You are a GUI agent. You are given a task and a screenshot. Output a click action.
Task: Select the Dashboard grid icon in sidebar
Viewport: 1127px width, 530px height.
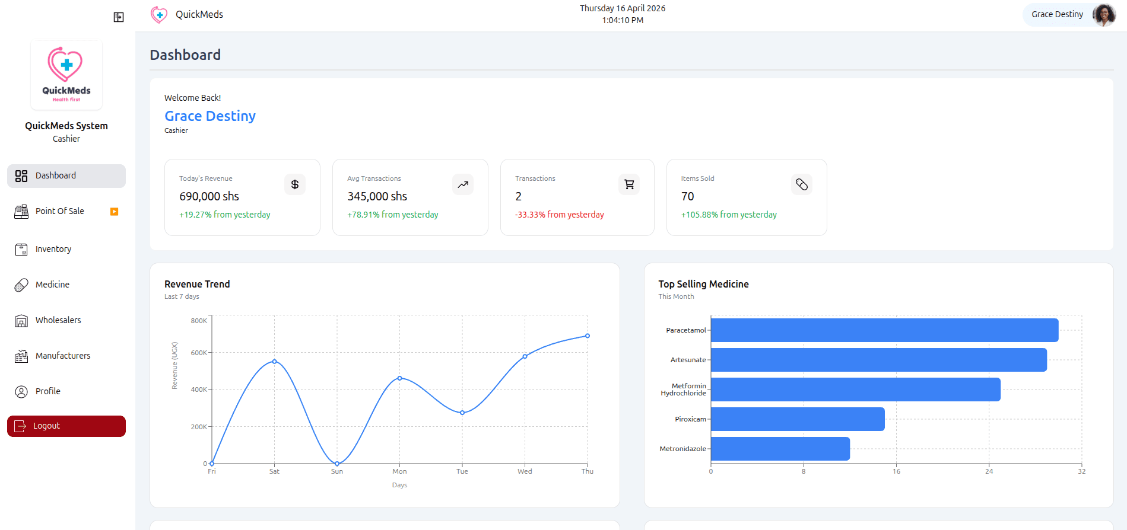[21, 176]
